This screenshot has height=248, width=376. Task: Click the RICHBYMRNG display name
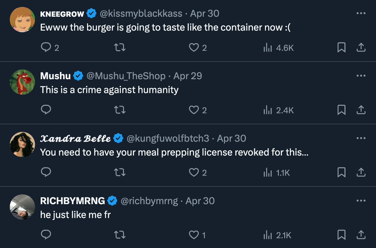[73, 201]
